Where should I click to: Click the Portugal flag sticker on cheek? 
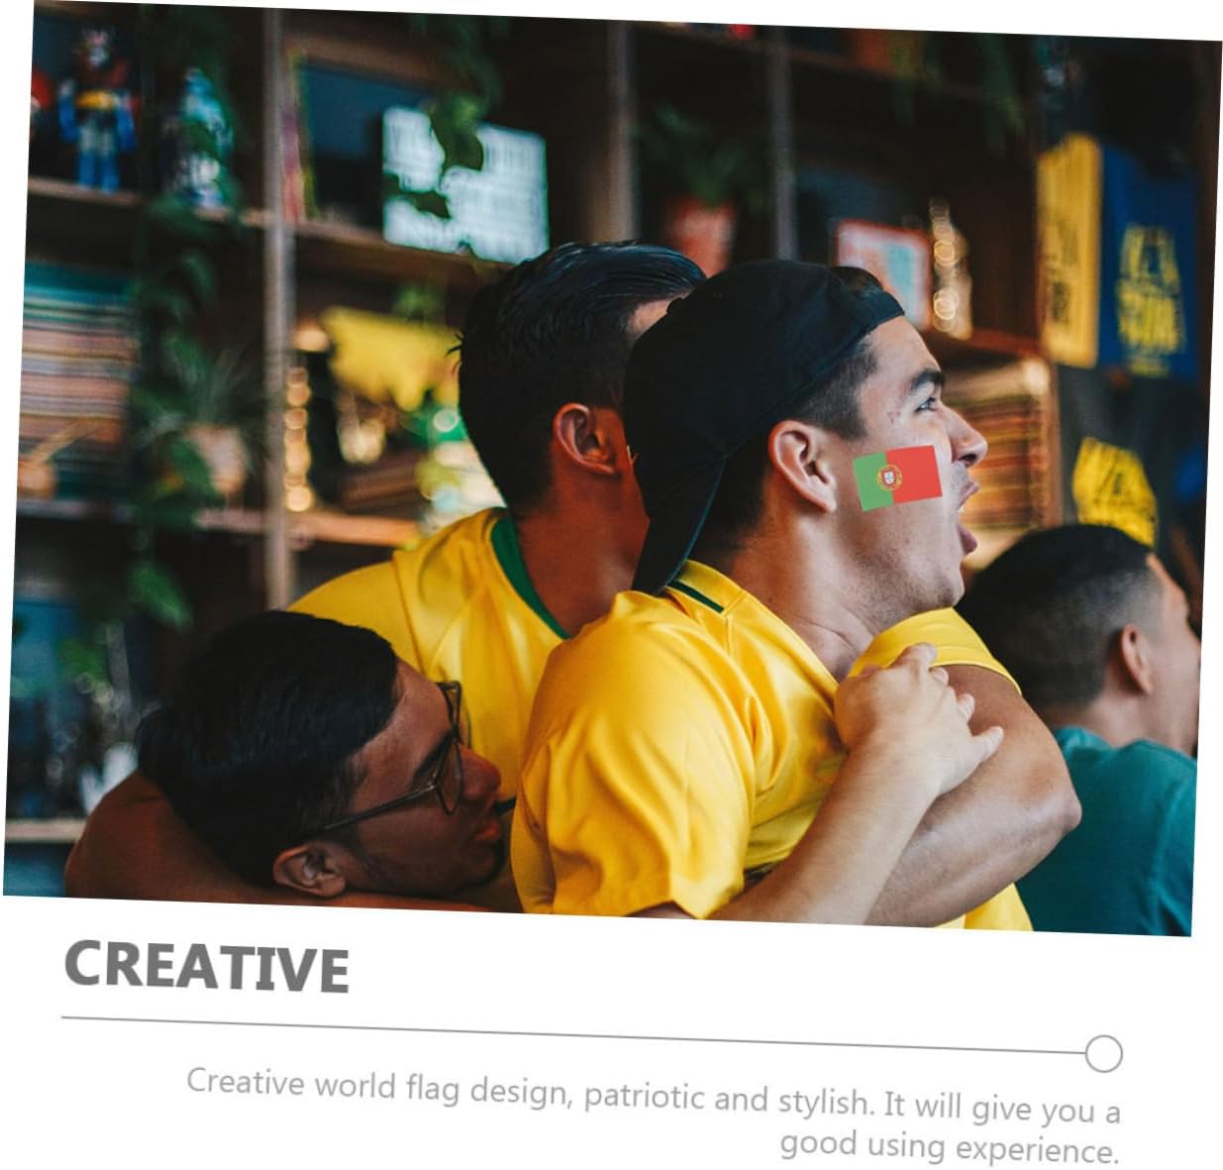click(x=897, y=478)
